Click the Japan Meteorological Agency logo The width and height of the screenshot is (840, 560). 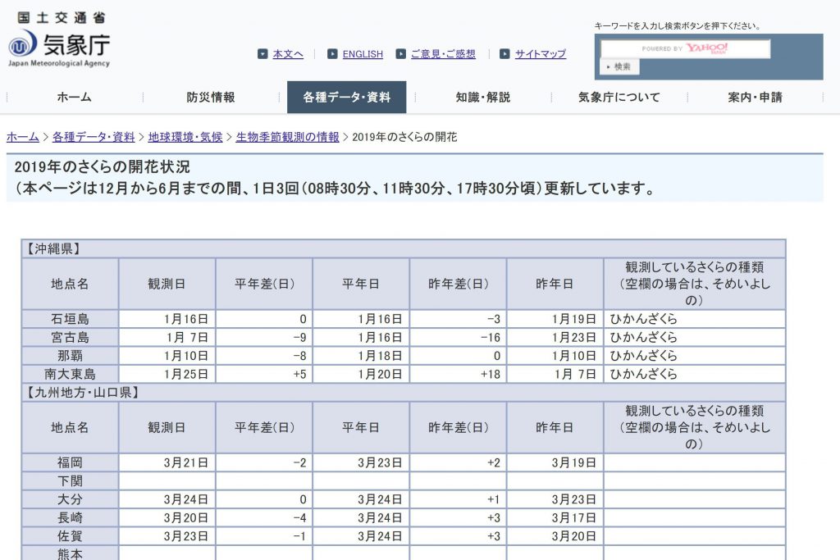59,40
